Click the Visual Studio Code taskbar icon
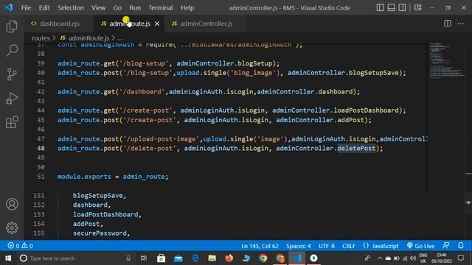This screenshot has width=472, height=265. (x=296, y=258)
